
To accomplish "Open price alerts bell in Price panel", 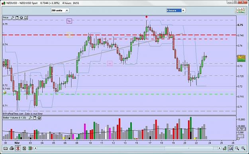I will [26, 18].
